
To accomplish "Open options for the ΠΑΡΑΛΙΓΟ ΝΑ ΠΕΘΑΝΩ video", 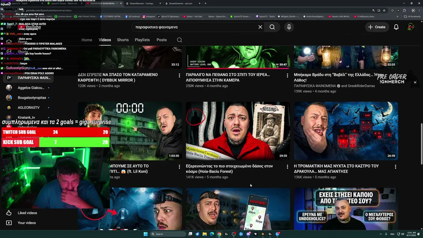I will [x=288, y=76].
